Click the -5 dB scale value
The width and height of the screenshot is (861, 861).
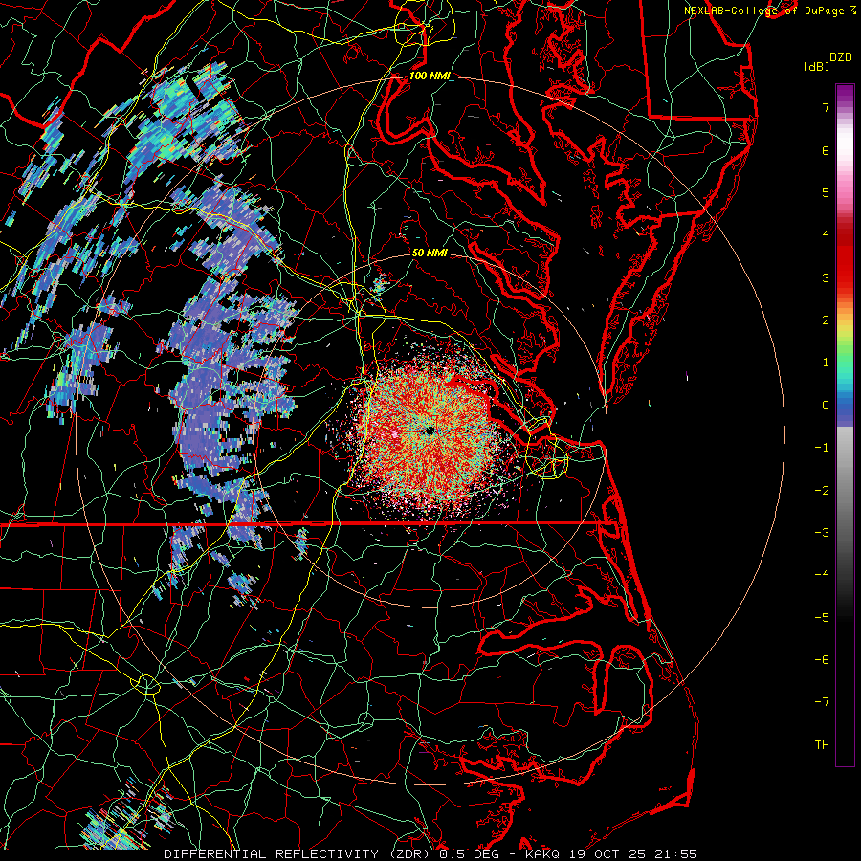pyautogui.click(x=822, y=617)
